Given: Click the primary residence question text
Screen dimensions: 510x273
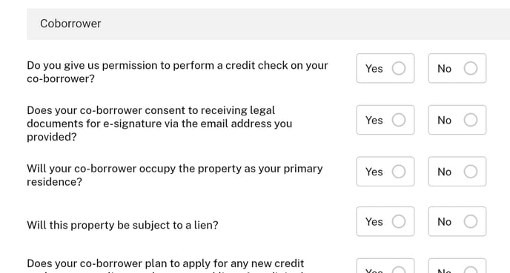Looking at the screenshot, I should [x=175, y=175].
